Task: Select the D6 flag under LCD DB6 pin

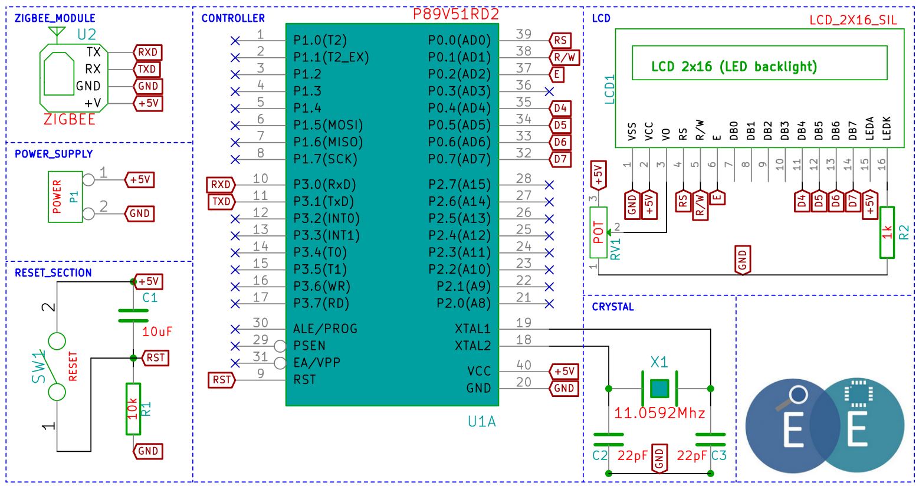Action: pos(836,201)
